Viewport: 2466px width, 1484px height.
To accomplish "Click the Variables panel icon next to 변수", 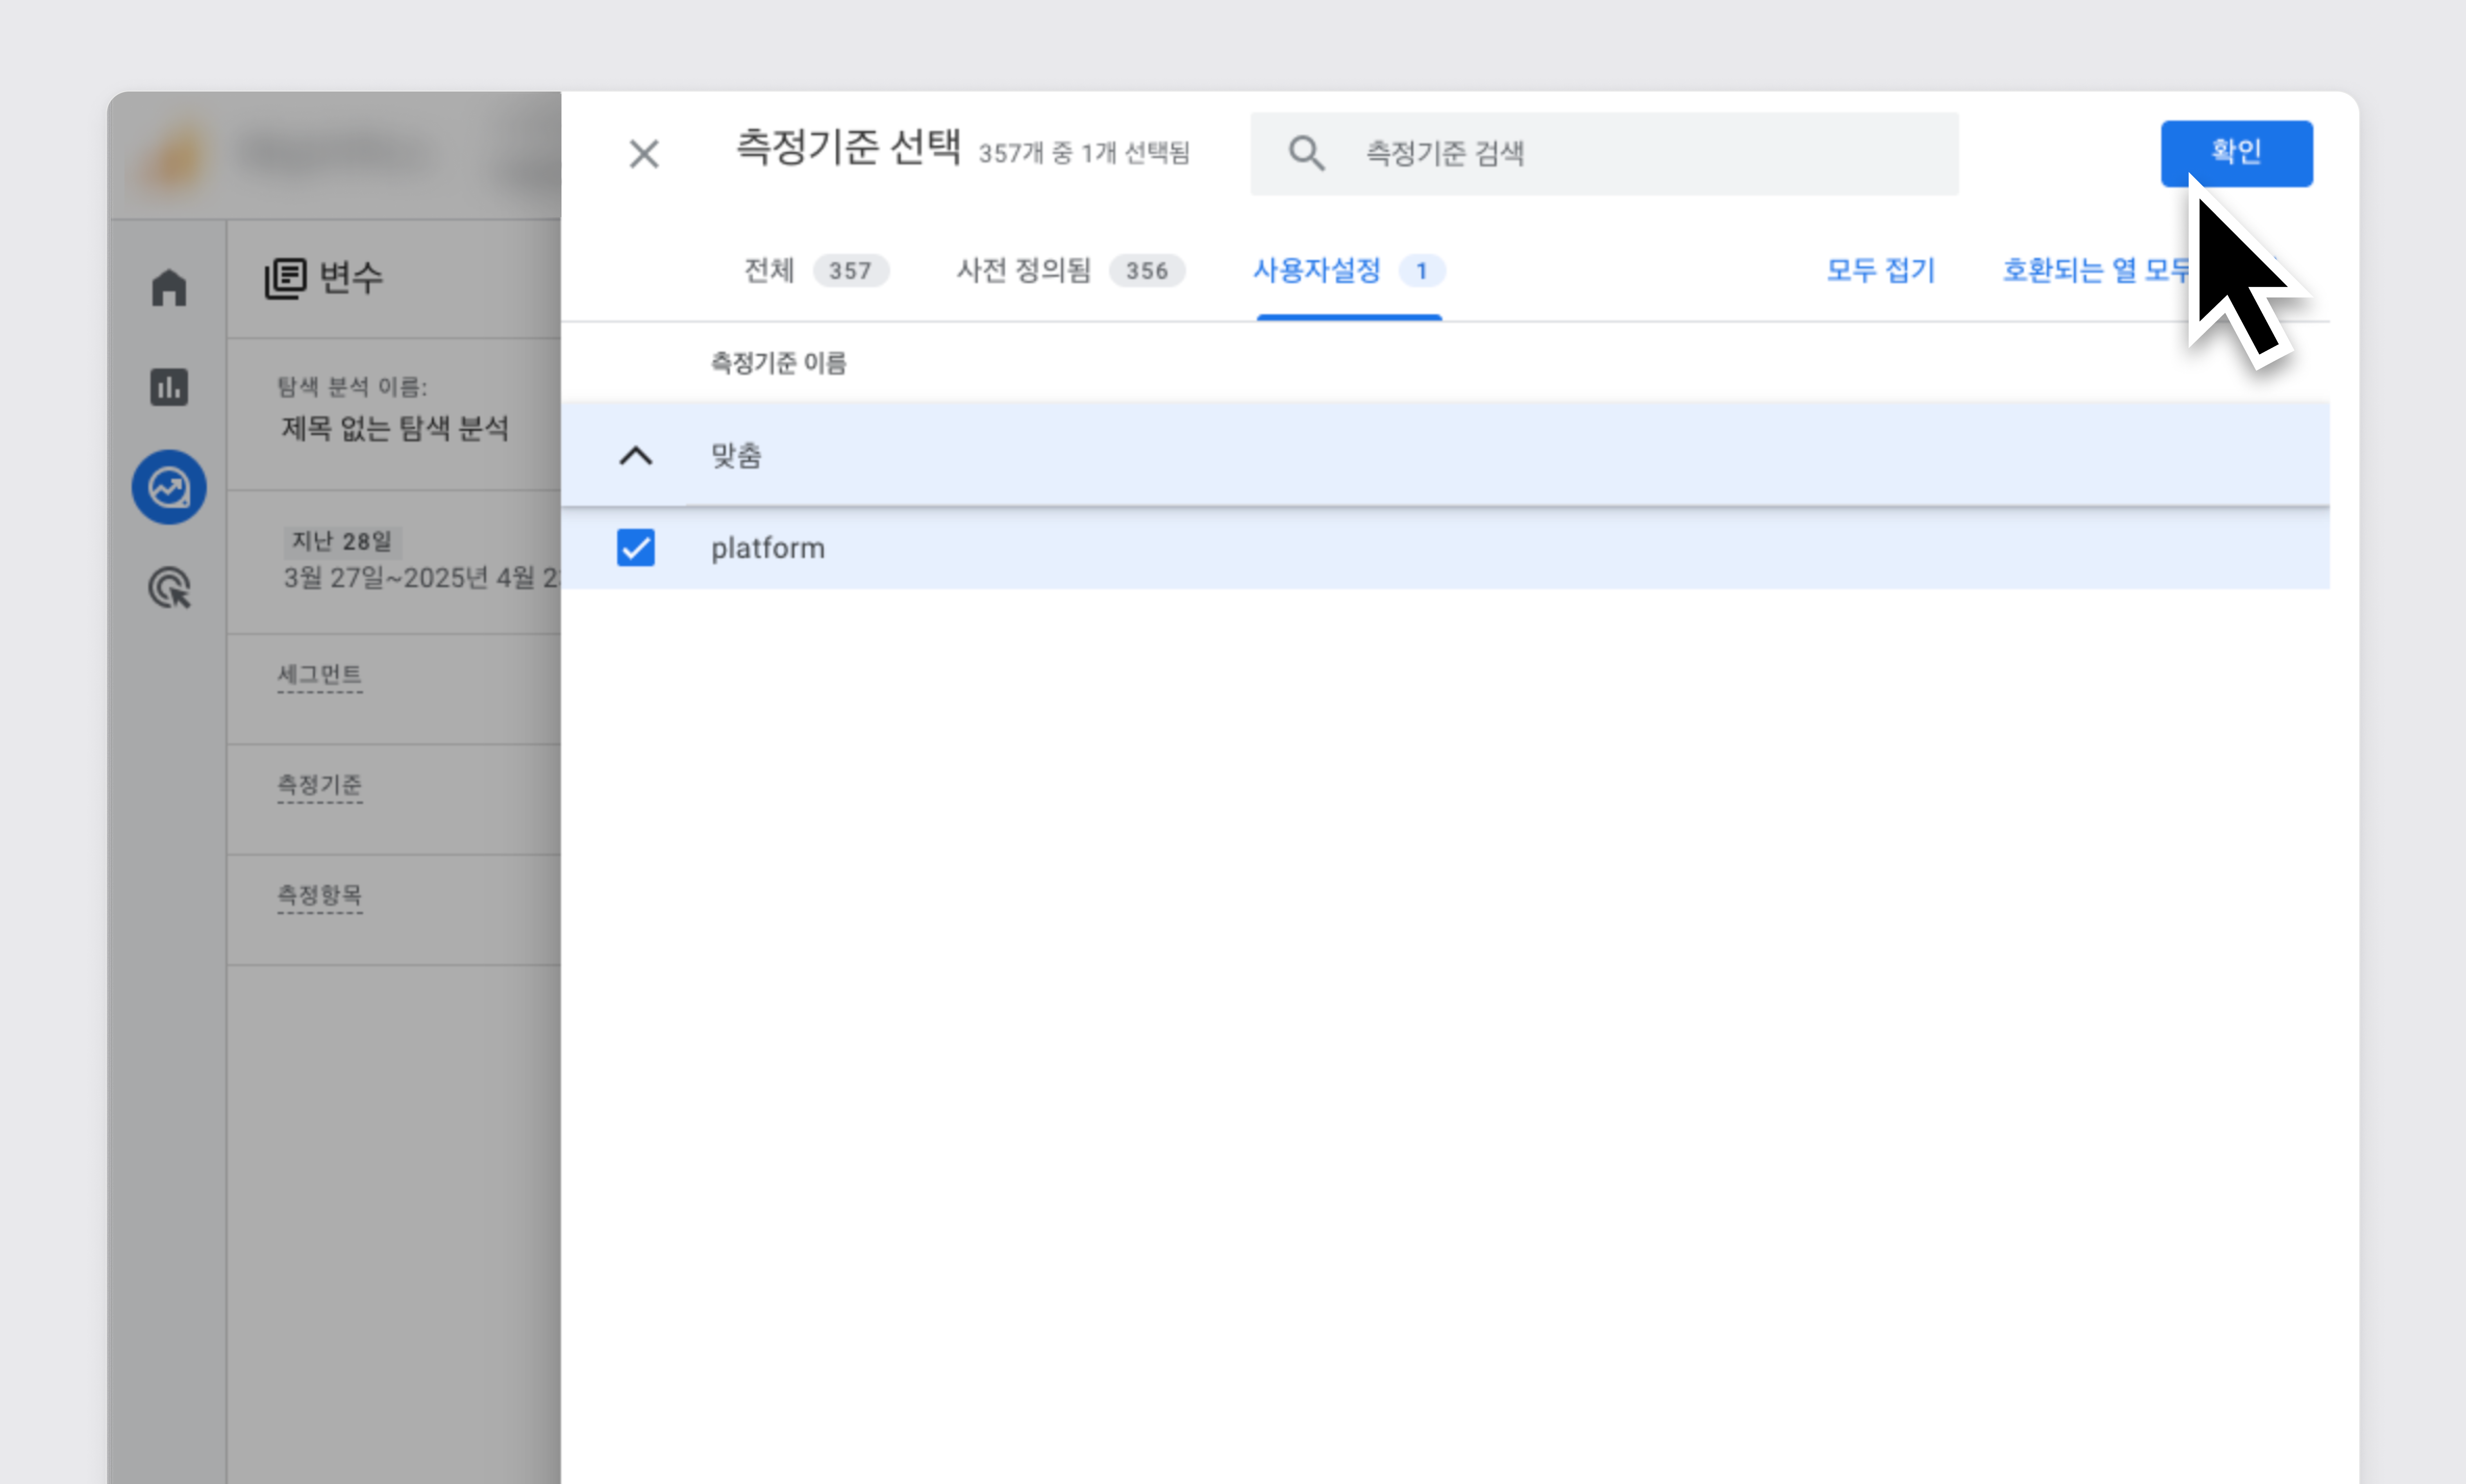I will pyautogui.click(x=285, y=278).
